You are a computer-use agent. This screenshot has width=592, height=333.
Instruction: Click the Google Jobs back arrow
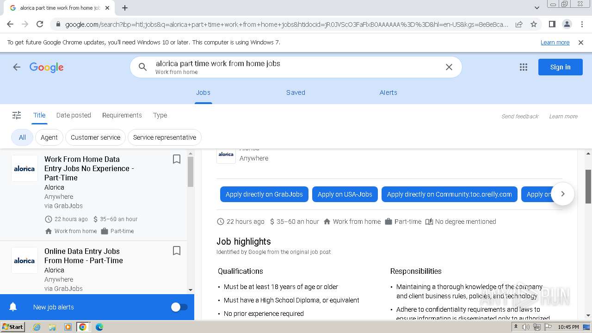click(17, 67)
